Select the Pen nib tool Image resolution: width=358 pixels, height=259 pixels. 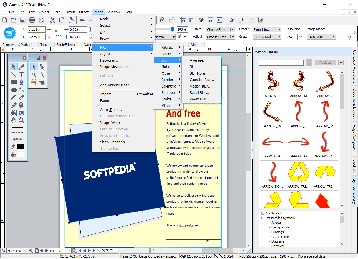coord(21,82)
